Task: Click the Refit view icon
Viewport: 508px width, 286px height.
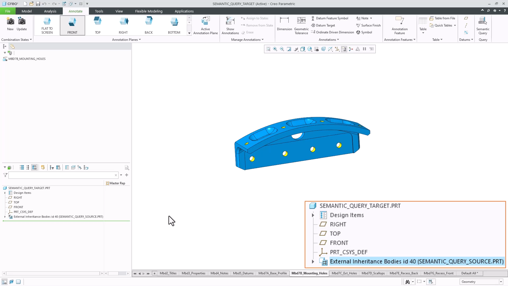Action: [x=268, y=49]
